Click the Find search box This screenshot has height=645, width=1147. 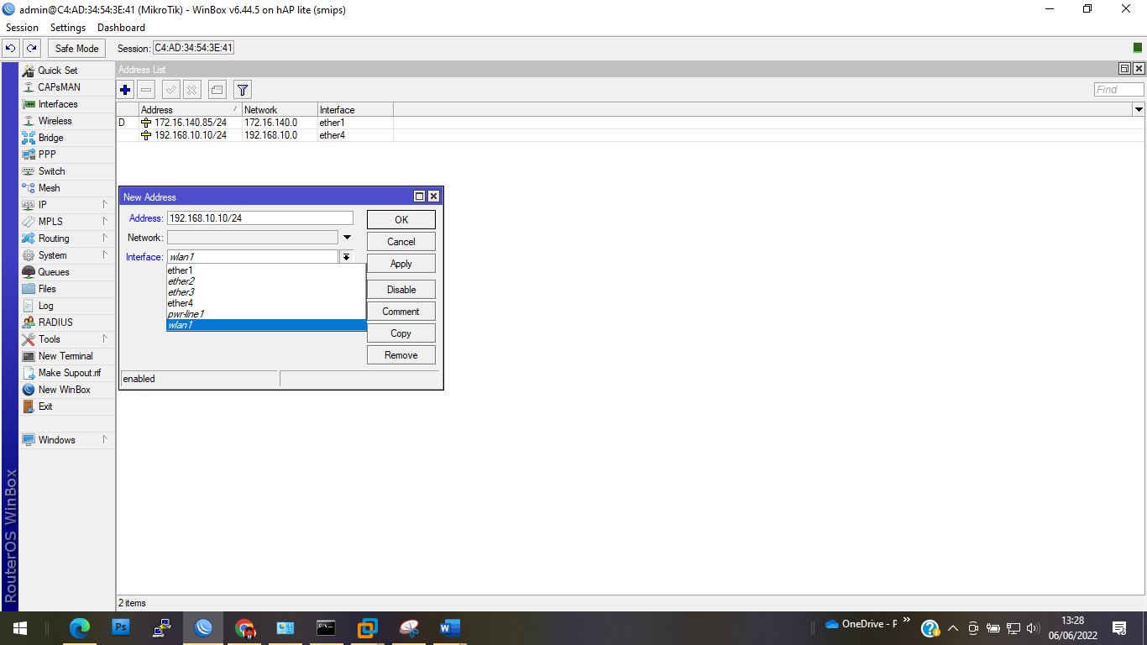[x=1118, y=90]
